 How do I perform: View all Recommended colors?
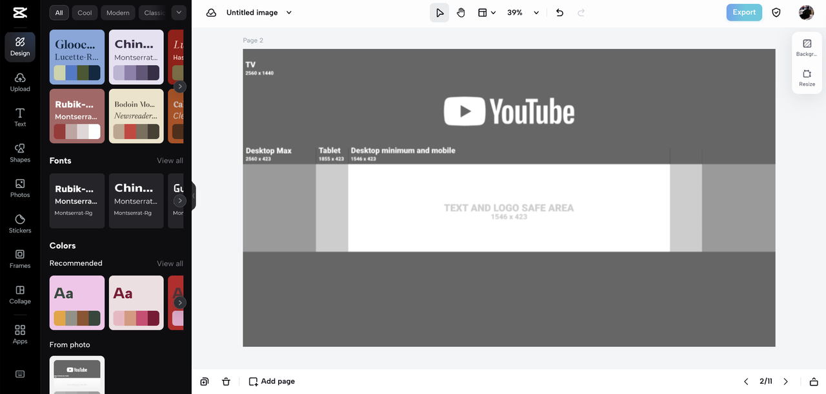pyautogui.click(x=170, y=263)
